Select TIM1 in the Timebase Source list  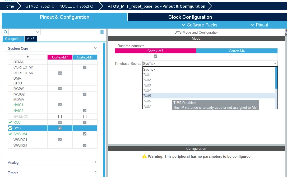(x=209, y=75)
